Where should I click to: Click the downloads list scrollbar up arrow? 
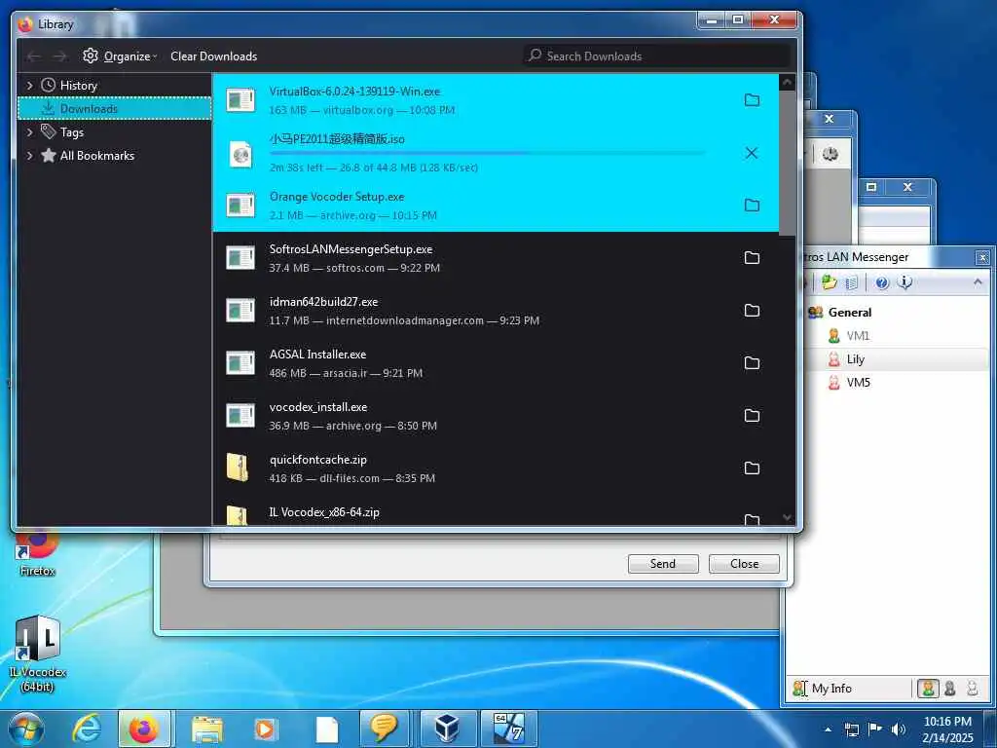[787, 82]
